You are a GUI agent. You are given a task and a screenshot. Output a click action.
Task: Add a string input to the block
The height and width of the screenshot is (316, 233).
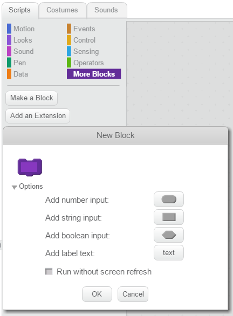[x=169, y=217]
